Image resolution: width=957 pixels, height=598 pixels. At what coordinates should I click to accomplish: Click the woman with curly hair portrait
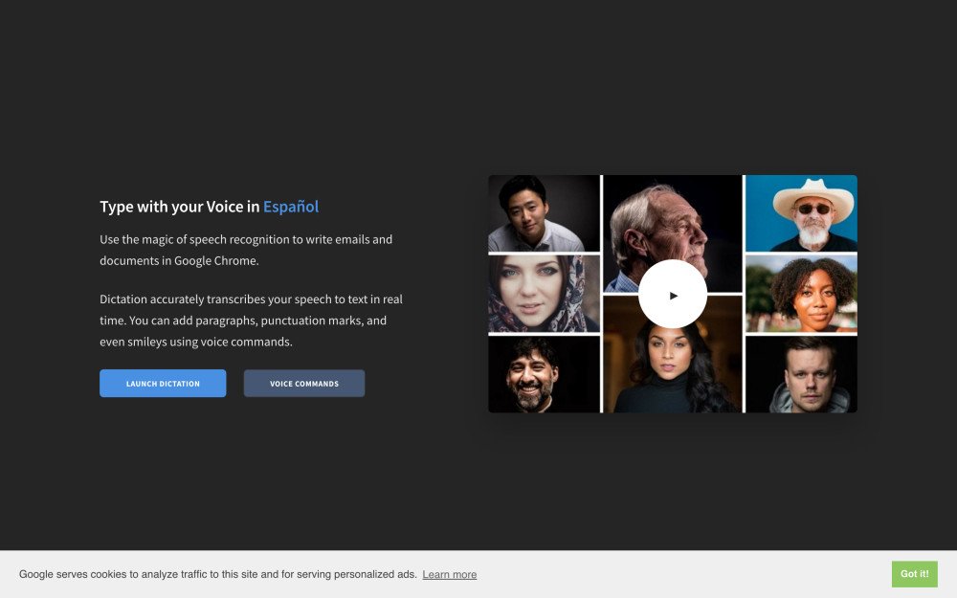[x=801, y=293]
